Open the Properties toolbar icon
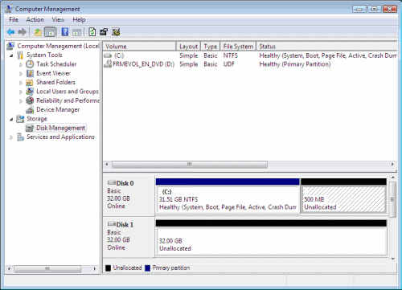This screenshot has width=402, height=290. pos(104,32)
